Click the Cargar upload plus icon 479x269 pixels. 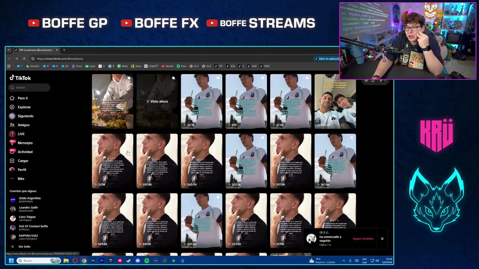pos(12,161)
